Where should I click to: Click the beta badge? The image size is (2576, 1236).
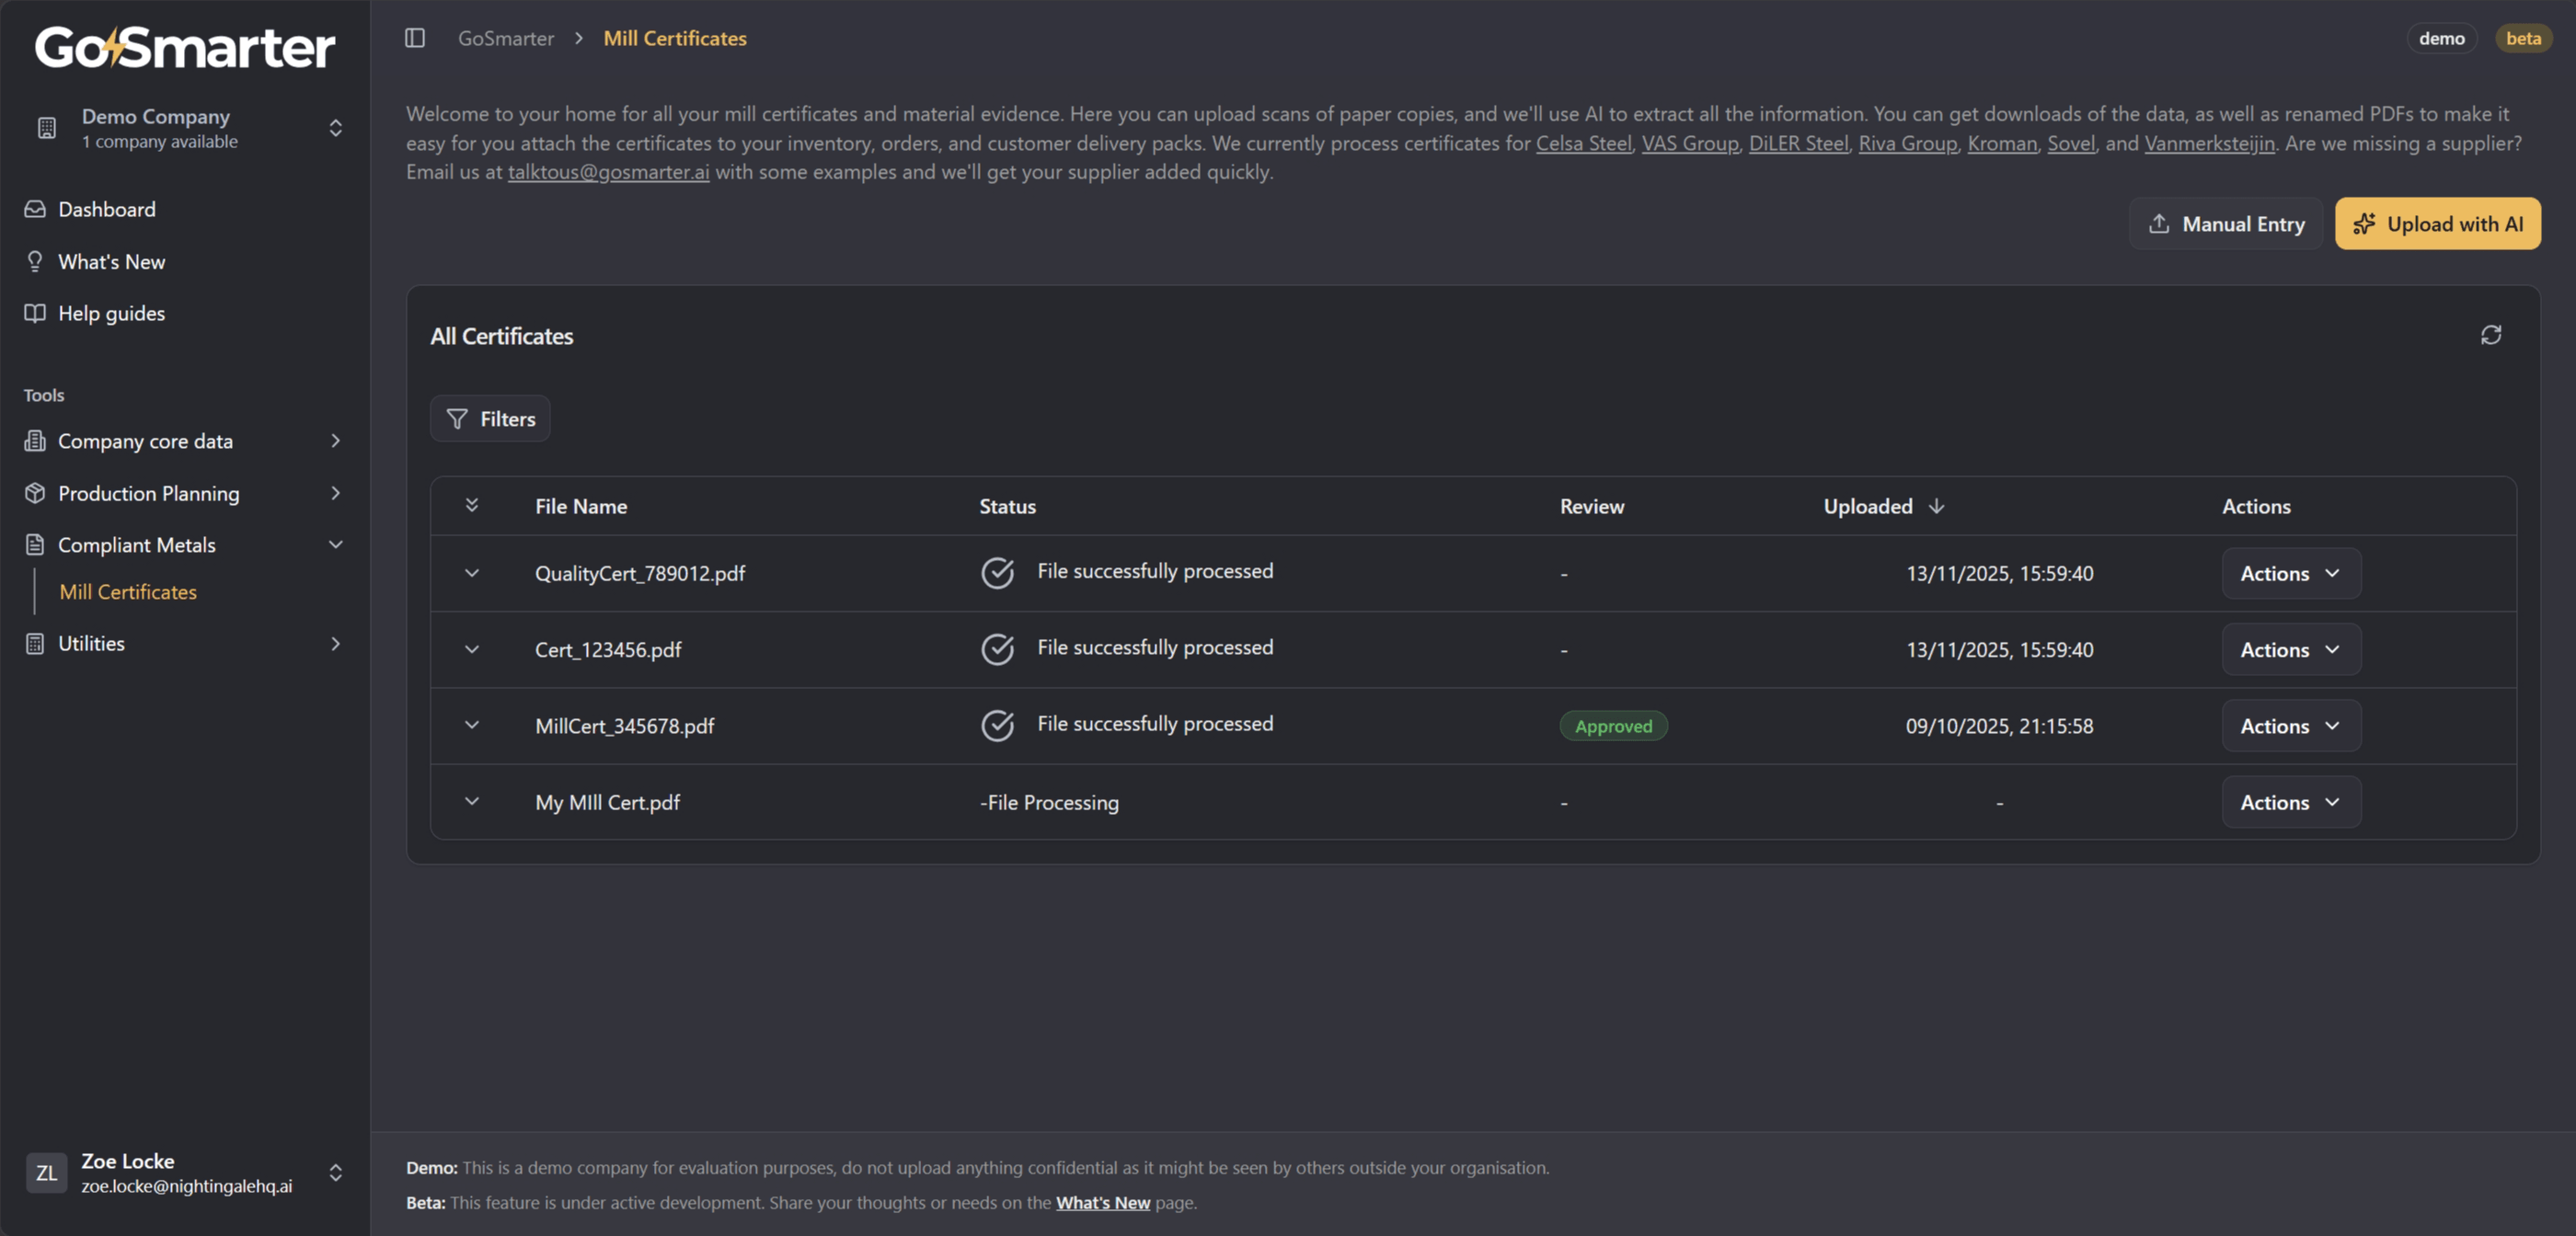(2523, 38)
